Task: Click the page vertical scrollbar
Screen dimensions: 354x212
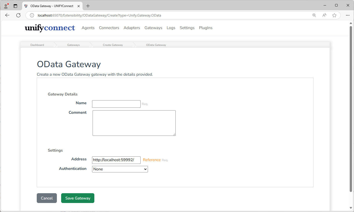Action: click(x=351, y=109)
